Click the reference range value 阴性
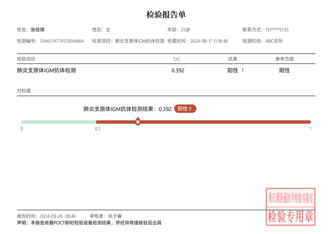This screenshot has height=234, width=332. click(284, 70)
